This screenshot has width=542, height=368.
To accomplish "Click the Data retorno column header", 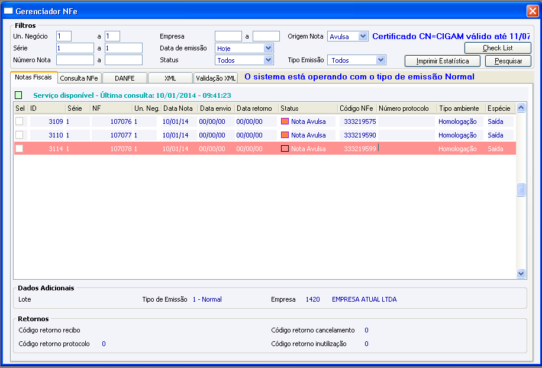I will pyautogui.click(x=256, y=108).
